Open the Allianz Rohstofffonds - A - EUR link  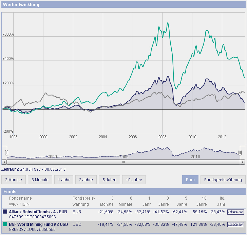pos(38,212)
